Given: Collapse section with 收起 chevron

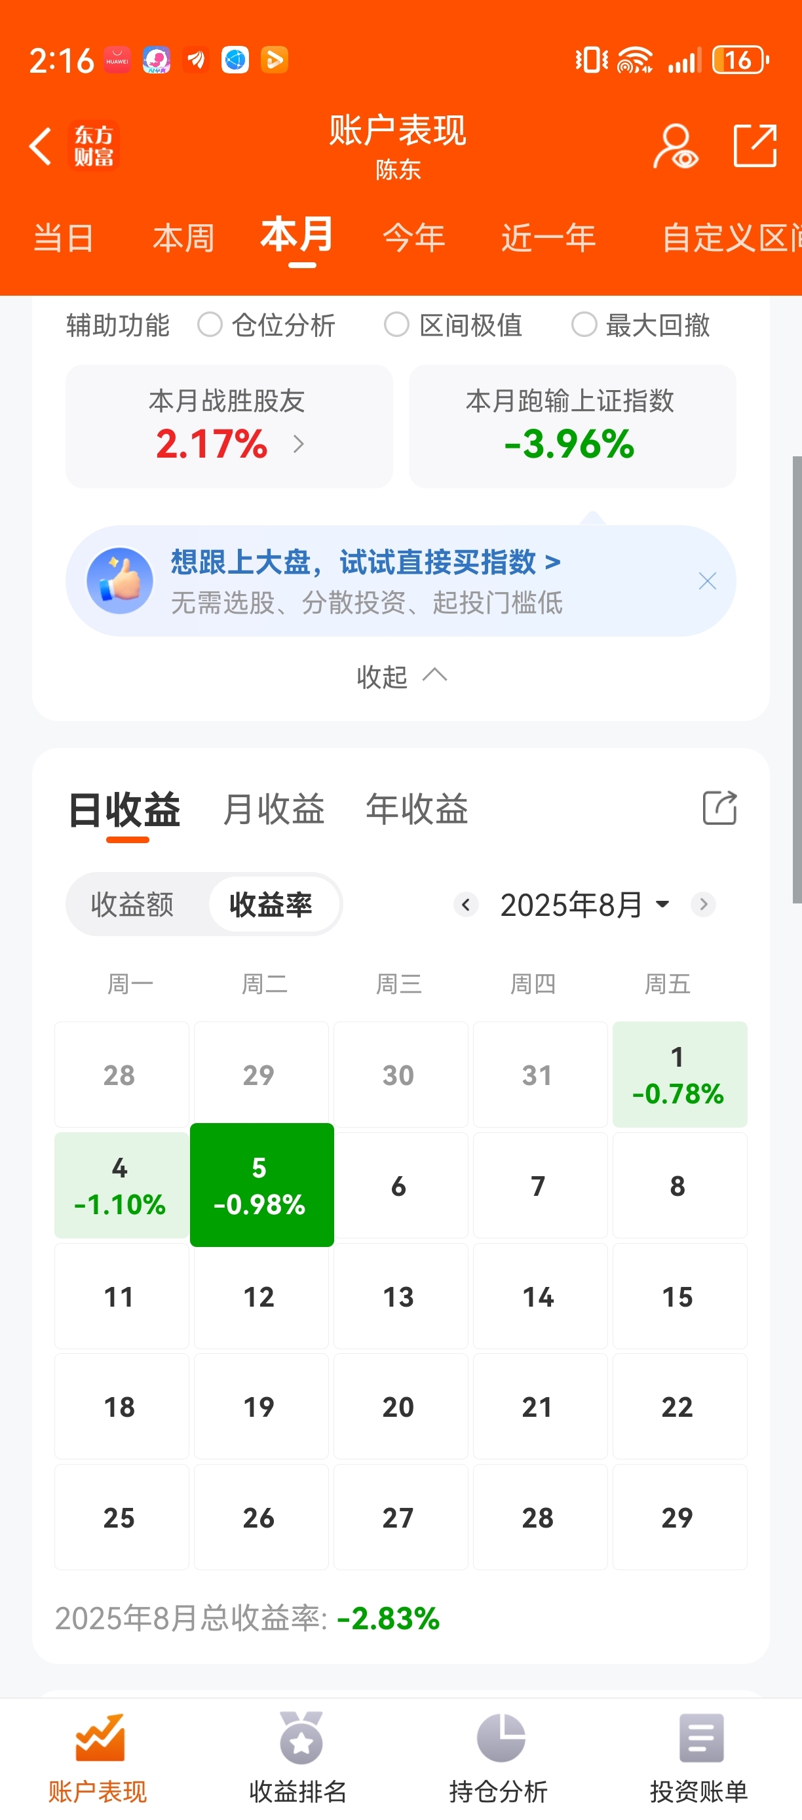Looking at the screenshot, I should 401,676.
